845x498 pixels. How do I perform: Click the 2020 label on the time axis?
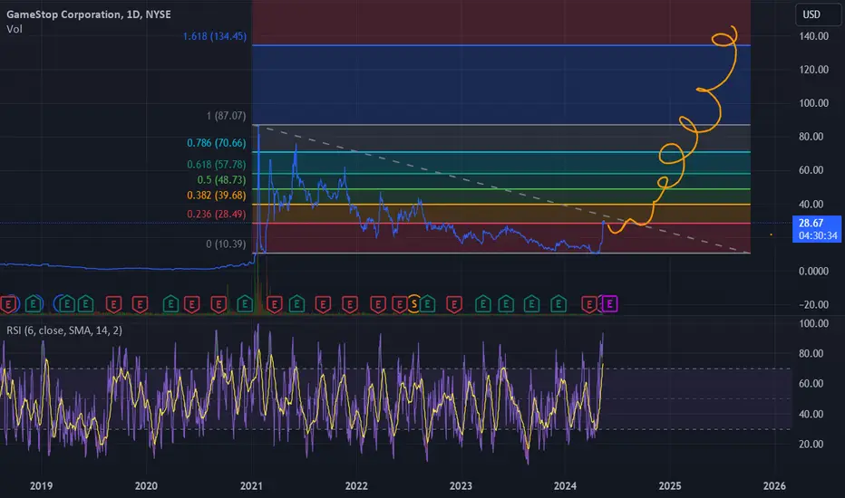tap(146, 485)
